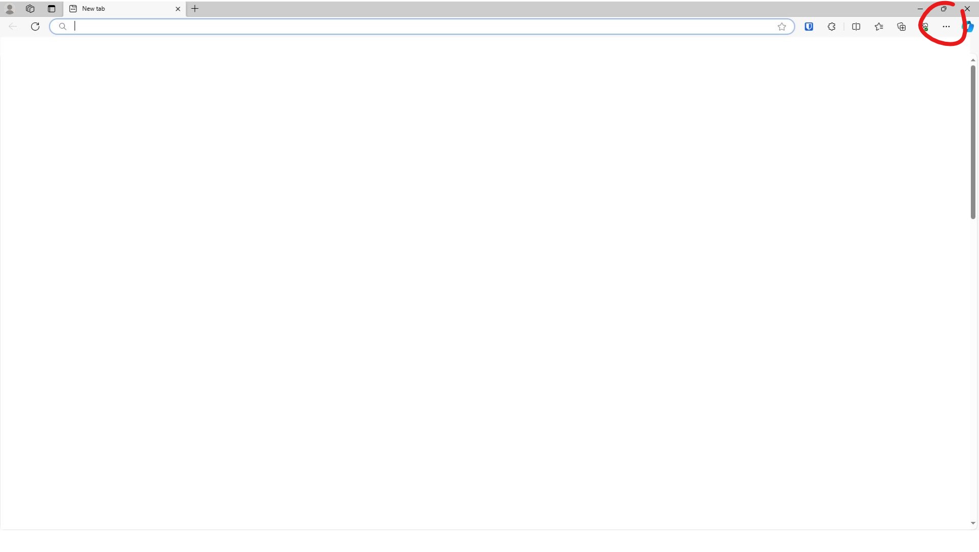Launch the Copilot sidebar
Viewport: 979px width, 552px height.
pyautogui.click(x=968, y=27)
